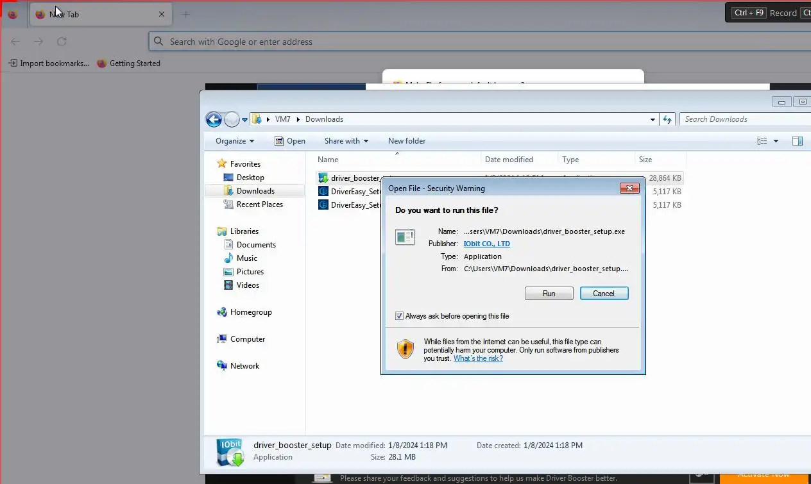Click New folder in the toolbar
Viewport: 811px width, 484px height.
tap(407, 141)
